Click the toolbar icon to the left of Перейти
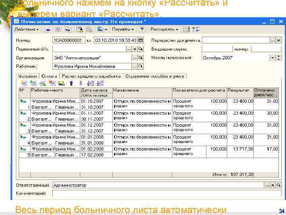Viewport: 286px width, 215px height. (x=102, y=29)
